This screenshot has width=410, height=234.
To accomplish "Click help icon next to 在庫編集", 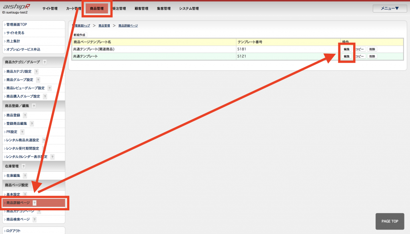I will 25,176.
